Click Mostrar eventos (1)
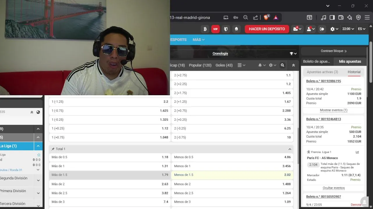 [x=334, y=110]
